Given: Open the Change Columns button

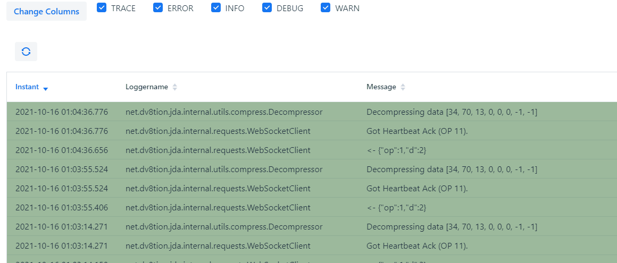Looking at the screenshot, I should (46, 11).
